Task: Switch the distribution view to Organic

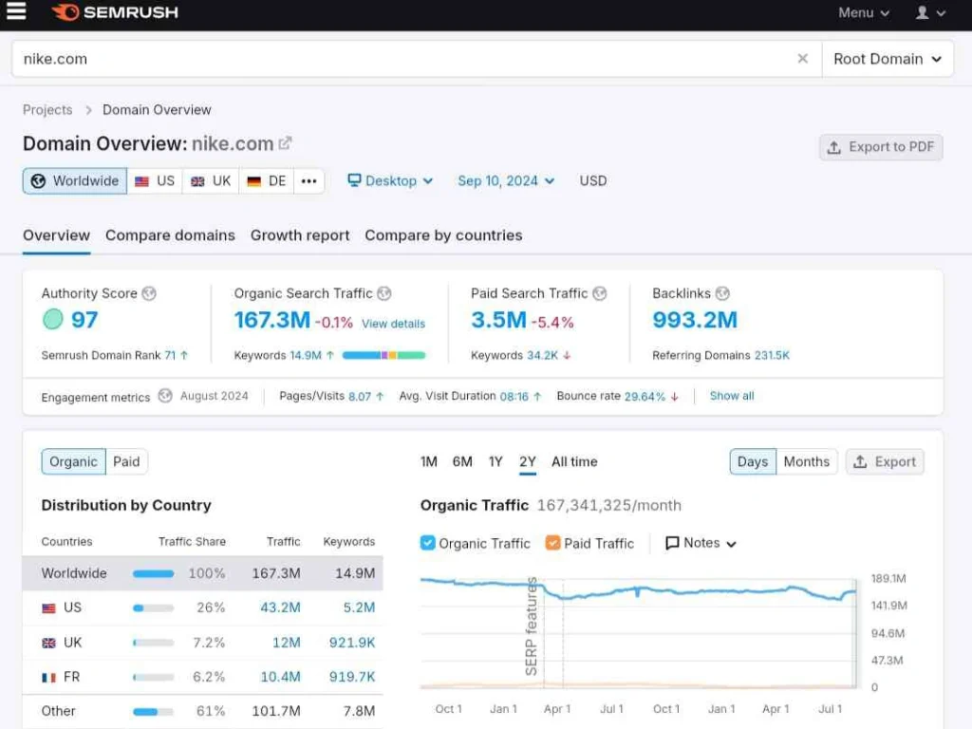Action: tap(73, 462)
